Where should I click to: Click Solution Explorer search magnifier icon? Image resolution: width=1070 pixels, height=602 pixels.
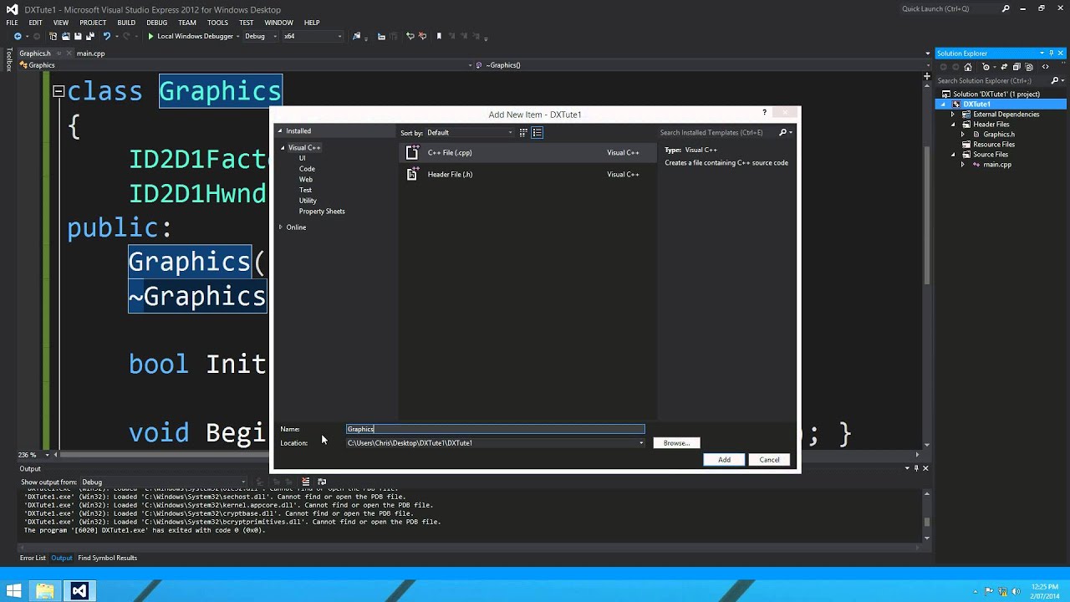(1054, 81)
